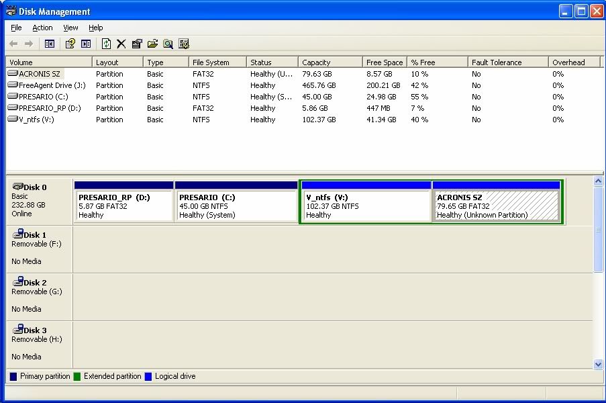Open the Help toolbar icon
Viewport: 606px width, 403px height.
70,44
